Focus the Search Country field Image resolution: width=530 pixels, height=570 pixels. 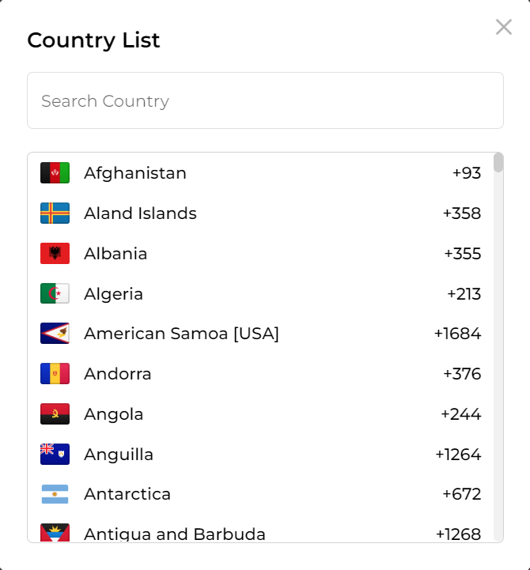(265, 100)
